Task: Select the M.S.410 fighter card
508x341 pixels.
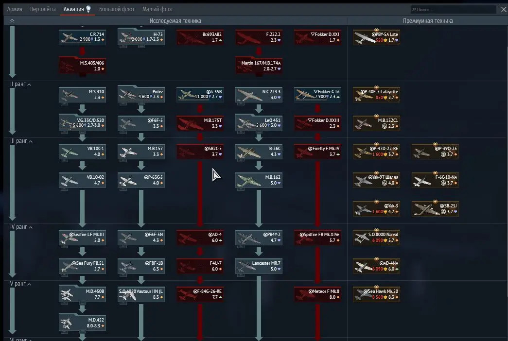Action: (82, 94)
